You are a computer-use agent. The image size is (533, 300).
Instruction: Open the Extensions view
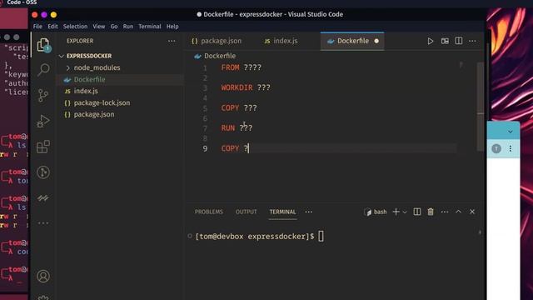pos(43,147)
